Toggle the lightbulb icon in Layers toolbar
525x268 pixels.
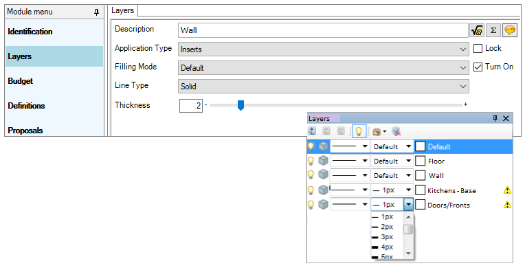(x=359, y=131)
